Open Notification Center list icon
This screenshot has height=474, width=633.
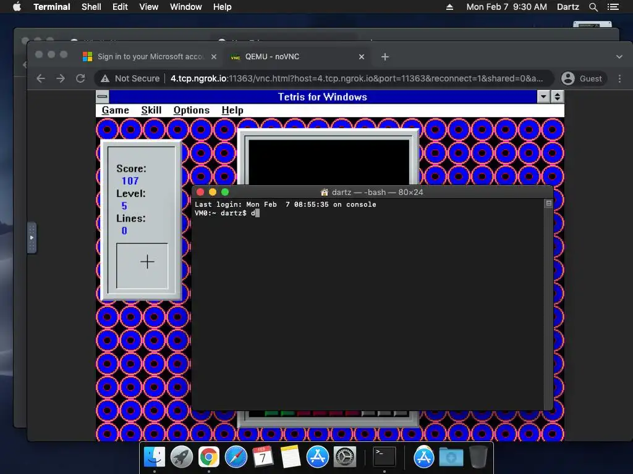tap(613, 7)
